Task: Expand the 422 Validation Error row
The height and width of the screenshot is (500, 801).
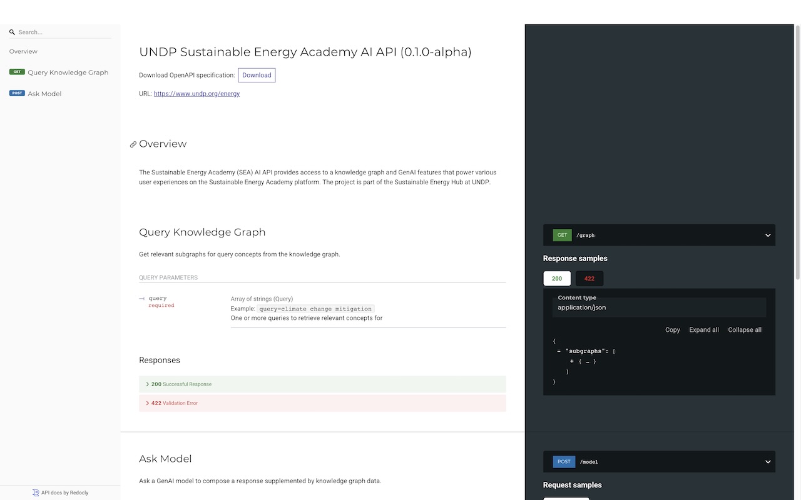Action: pyautogui.click(x=322, y=403)
